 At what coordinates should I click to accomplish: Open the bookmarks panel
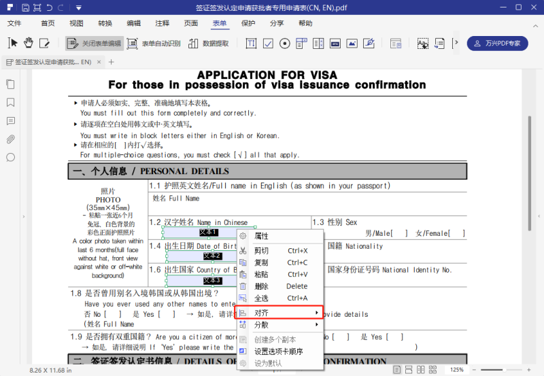(10, 102)
